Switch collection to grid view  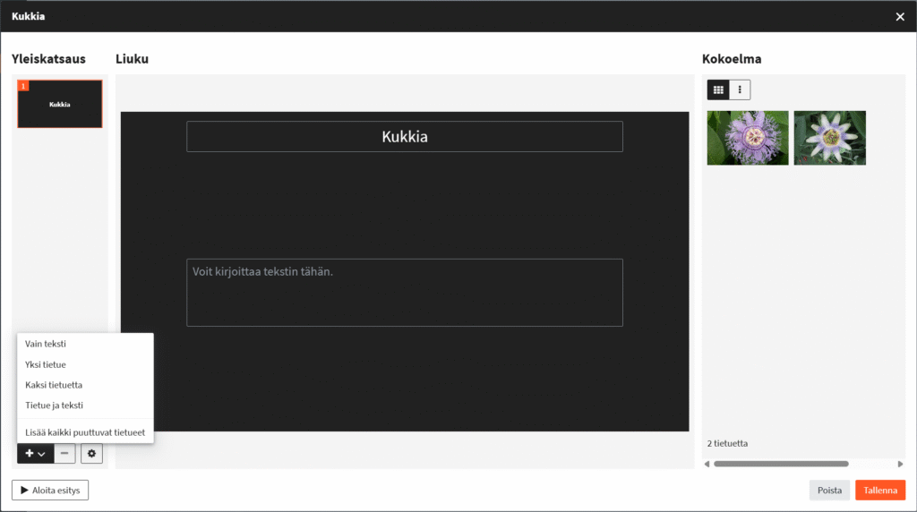pos(717,90)
